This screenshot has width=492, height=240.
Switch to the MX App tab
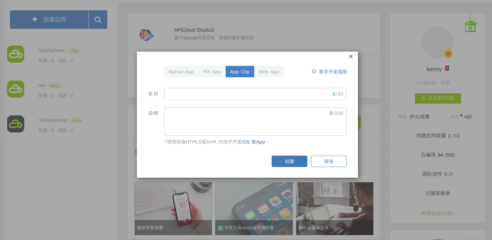point(212,72)
